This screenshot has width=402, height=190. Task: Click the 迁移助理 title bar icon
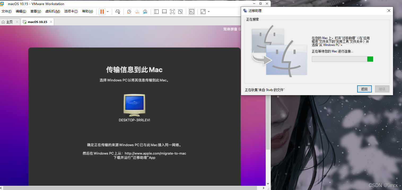click(245, 11)
